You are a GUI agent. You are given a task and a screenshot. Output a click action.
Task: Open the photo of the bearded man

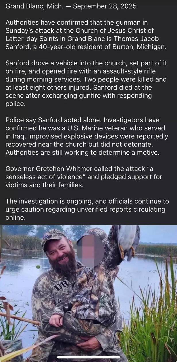88,293
